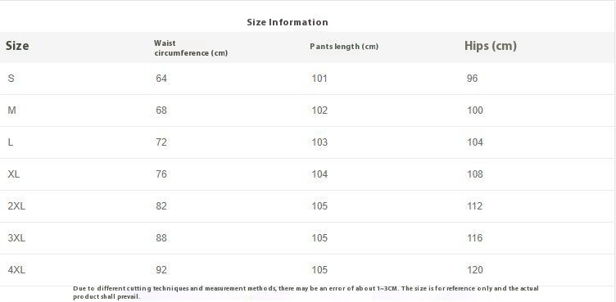616x302 pixels.
Task: Select the M size row label
Action: (11, 110)
